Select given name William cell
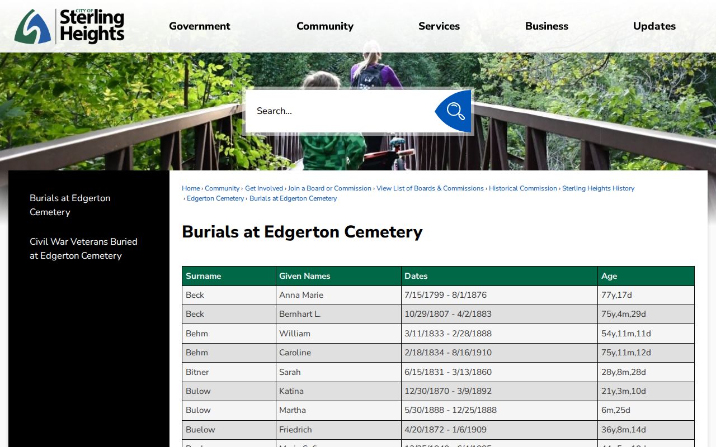Viewport: 716px width, 447px height. [x=339, y=334]
